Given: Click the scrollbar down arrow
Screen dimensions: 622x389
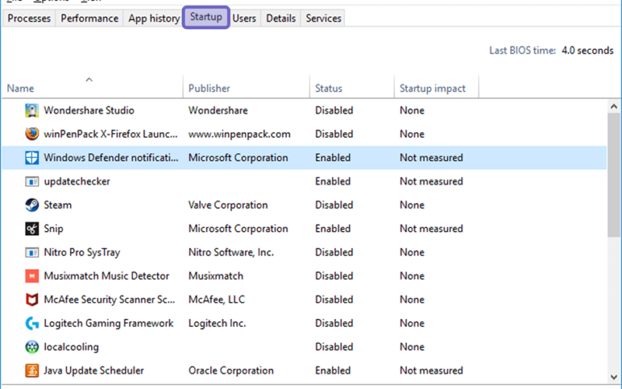Looking at the screenshot, I should click(613, 377).
